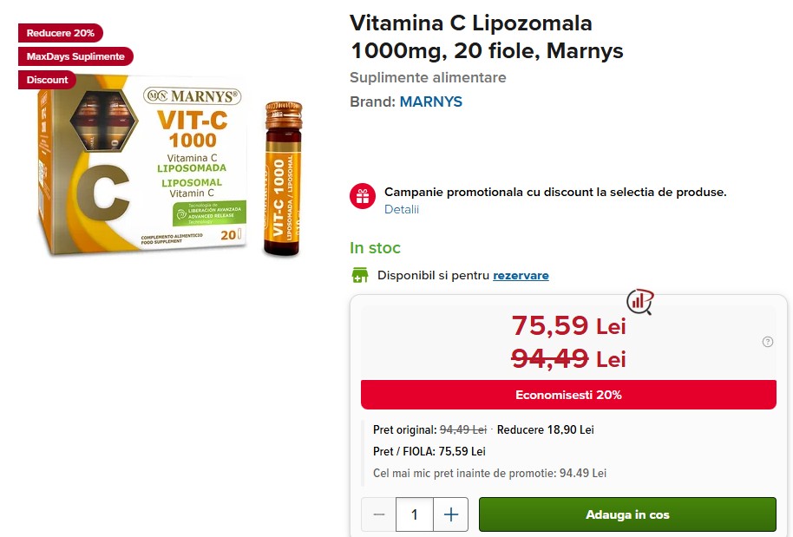Click the Reducere 20% badge
The height and width of the screenshot is (537, 793).
(61, 33)
